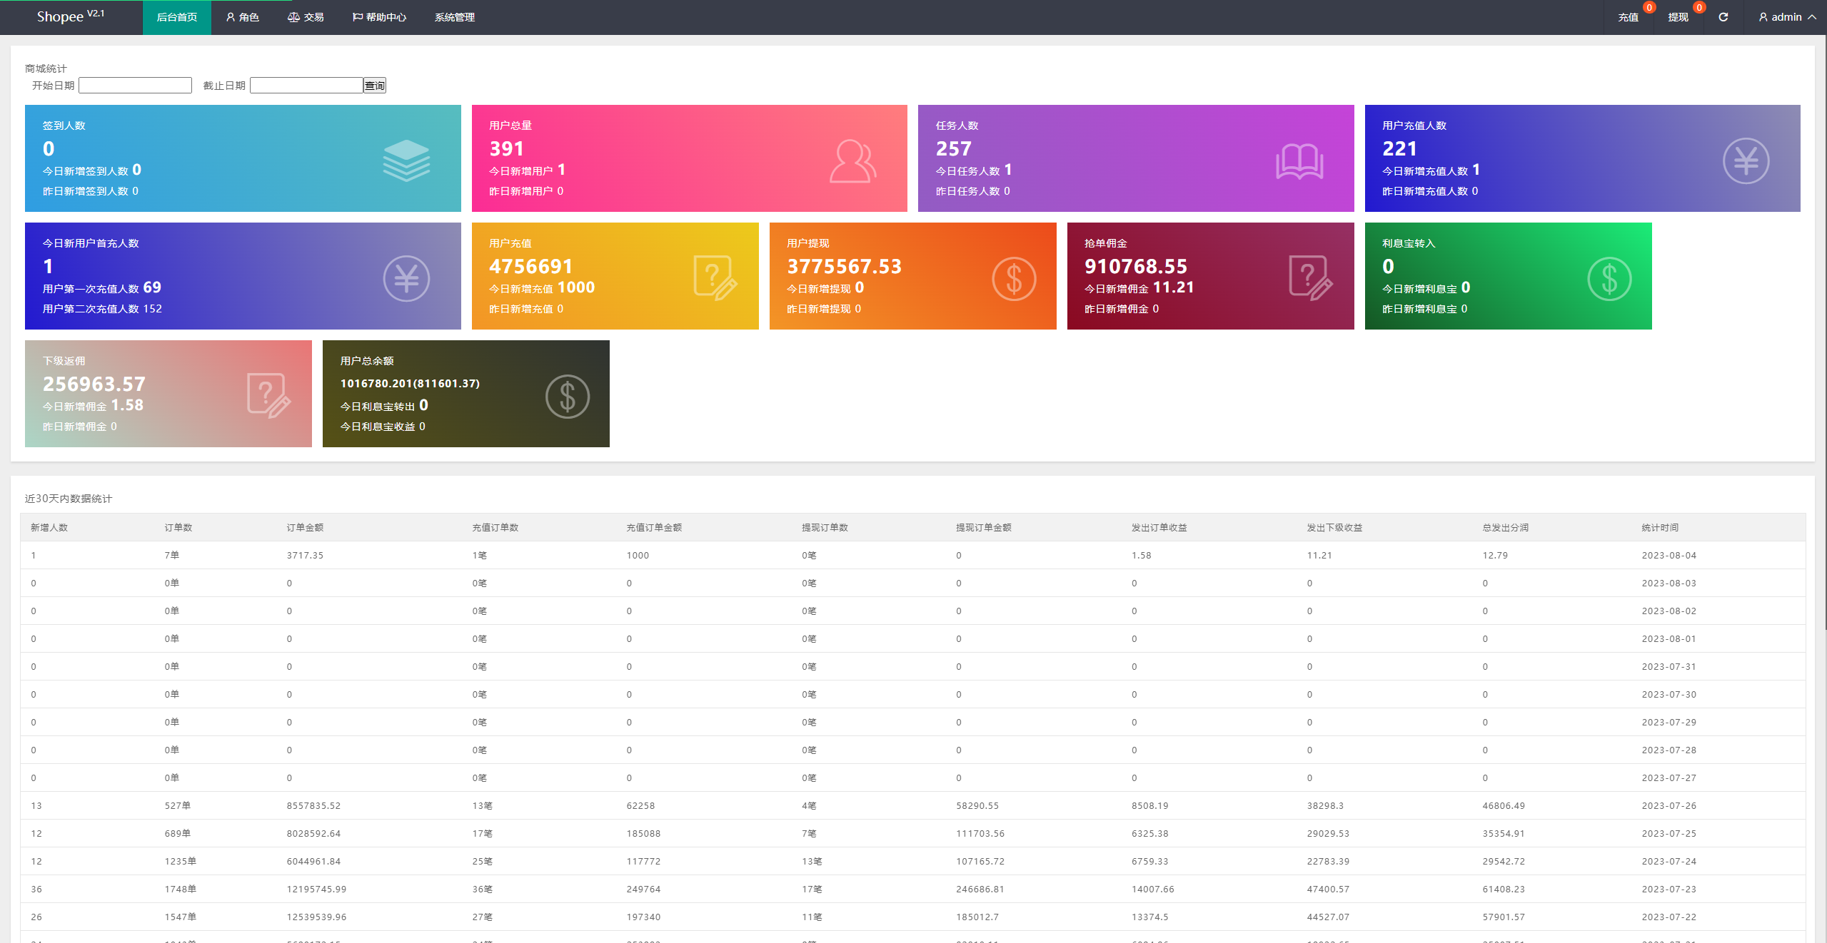Click the edit-question icon in 拾单佣金 card
The height and width of the screenshot is (943, 1827).
click(1311, 277)
